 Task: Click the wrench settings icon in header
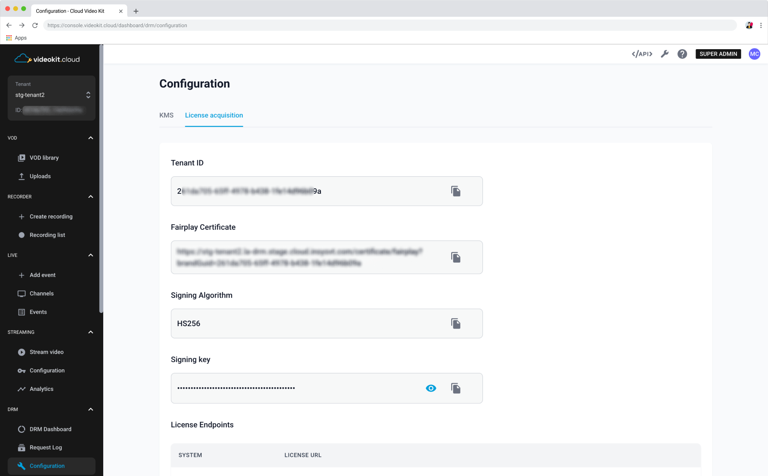tap(665, 54)
